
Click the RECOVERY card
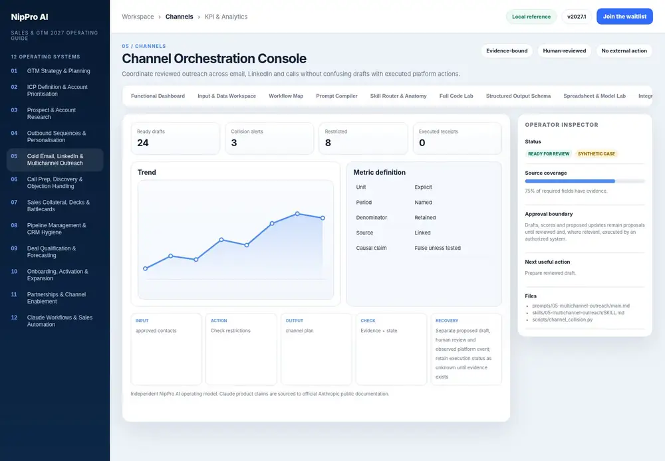coord(466,349)
